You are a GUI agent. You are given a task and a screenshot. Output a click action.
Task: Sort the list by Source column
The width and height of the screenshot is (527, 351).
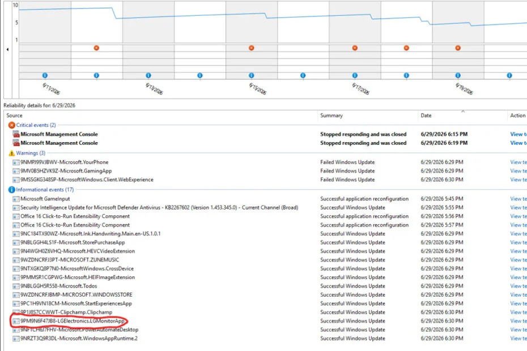14,115
